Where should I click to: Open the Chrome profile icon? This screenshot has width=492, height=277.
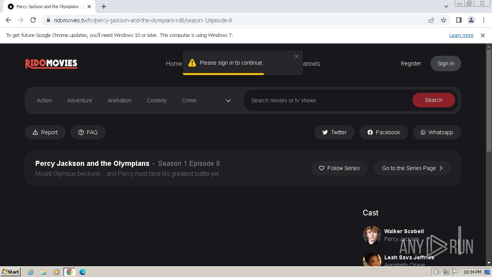(x=471, y=20)
